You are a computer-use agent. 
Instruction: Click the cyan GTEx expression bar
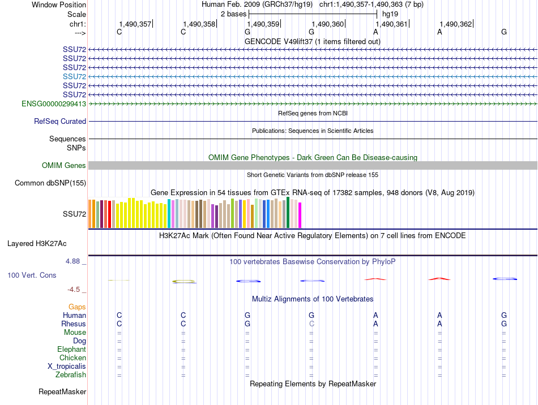click(x=169, y=213)
